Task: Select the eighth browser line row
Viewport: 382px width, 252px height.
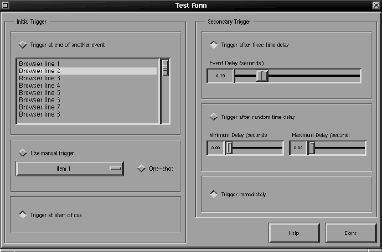Action: pyautogui.click(x=87, y=114)
